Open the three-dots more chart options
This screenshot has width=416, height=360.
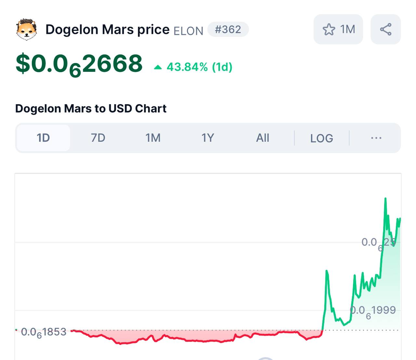point(376,138)
